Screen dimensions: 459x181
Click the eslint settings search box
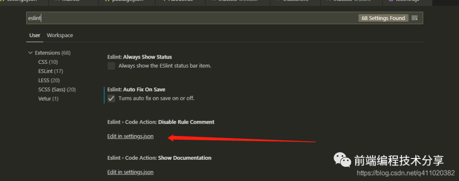pos(224,18)
